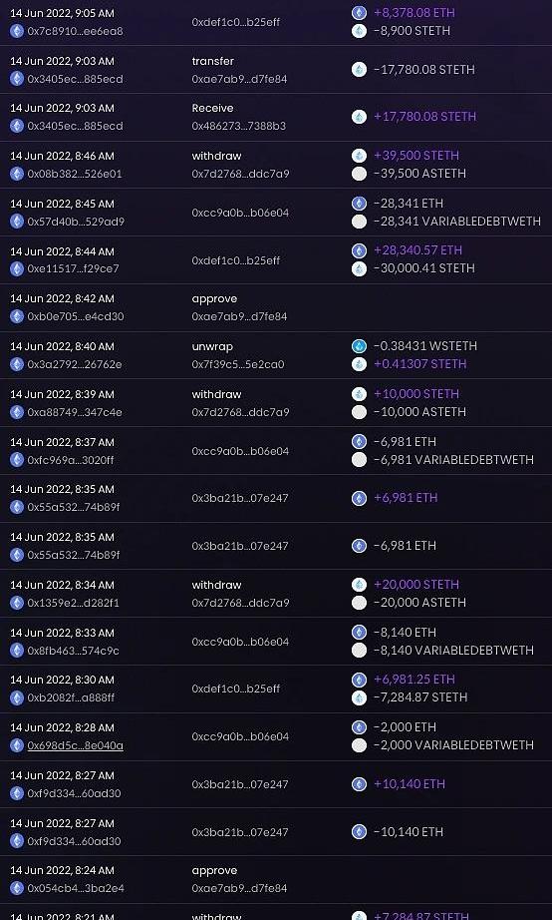Open transaction hash 0x054cb4...3ba2e4
The image size is (552, 920).
(76, 888)
